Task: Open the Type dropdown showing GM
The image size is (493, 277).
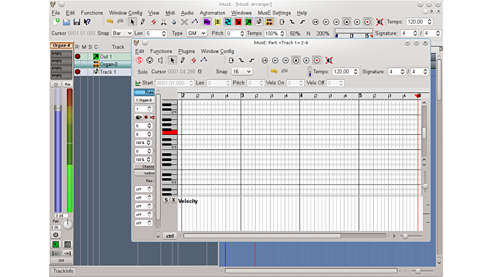Action: (x=197, y=33)
